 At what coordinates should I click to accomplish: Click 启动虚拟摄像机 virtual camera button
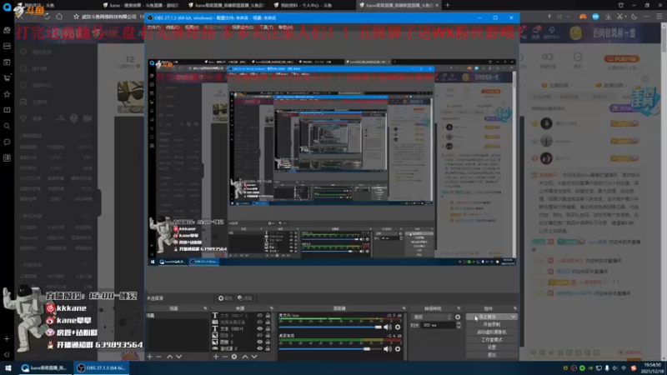[x=492, y=332]
